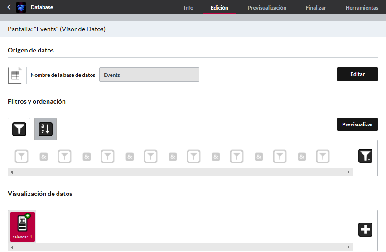Click the first greyed filter slot
The height and width of the screenshot is (252, 386).
22,157
